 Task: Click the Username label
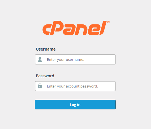tap(46, 49)
